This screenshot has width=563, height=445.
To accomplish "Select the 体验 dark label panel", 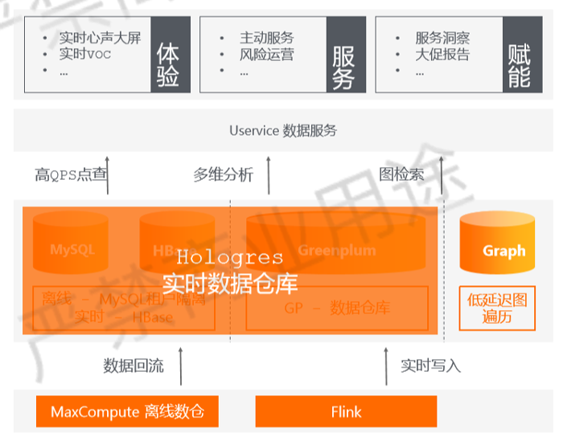I will point(171,55).
